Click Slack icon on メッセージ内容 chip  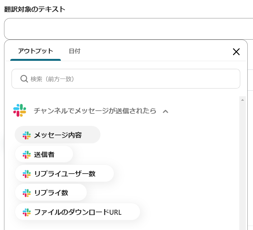(x=27, y=135)
